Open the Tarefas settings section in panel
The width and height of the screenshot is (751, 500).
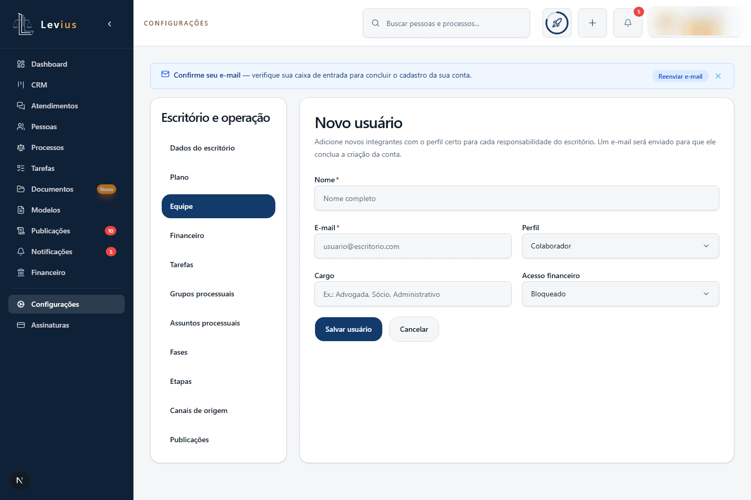click(x=219, y=265)
